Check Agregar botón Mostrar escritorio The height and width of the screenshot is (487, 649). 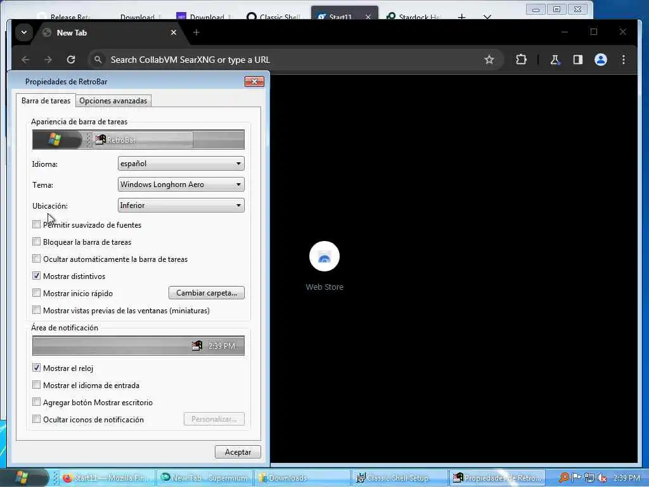tap(36, 402)
